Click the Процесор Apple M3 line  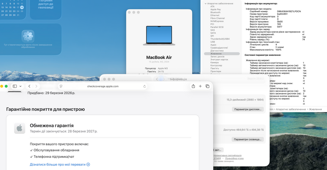(157, 68)
